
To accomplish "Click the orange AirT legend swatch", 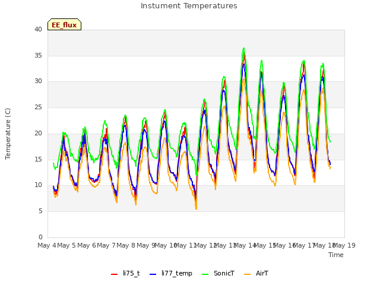I will click(247, 274).
